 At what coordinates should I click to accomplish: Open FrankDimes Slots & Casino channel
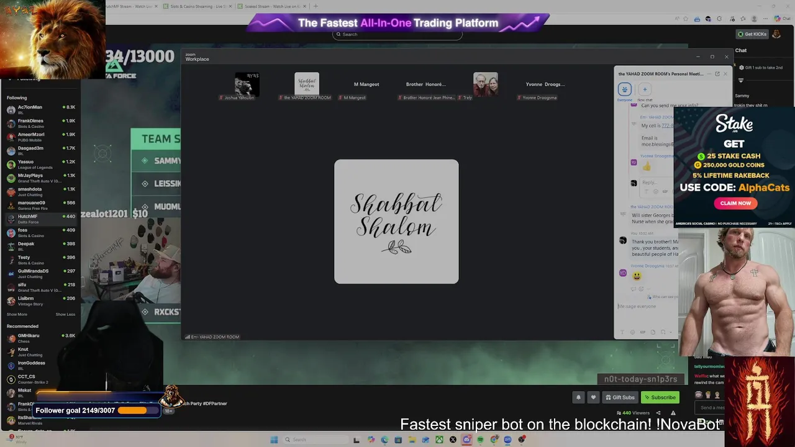[x=40, y=124]
